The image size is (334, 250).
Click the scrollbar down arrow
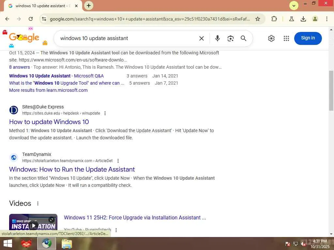tap(331, 234)
